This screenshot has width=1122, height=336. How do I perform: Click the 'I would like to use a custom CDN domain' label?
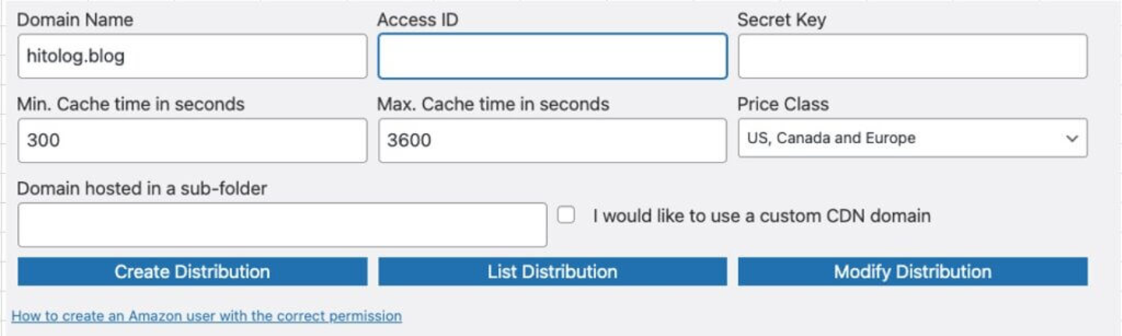pos(761,215)
